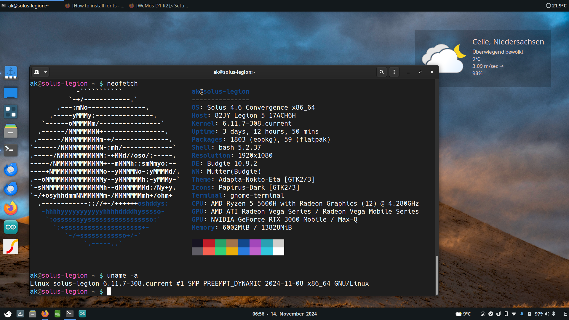Image resolution: width=569 pixels, height=320 pixels.
Task: Open a new terminal tab
Action: click(37, 72)
